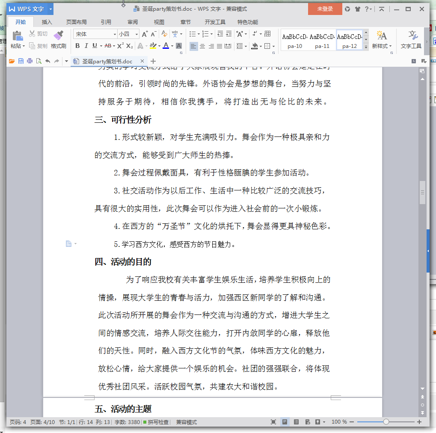Switch to the Review (审阅) tab
Viewport: 436px width, 433px height.
[x=133, y=22]
